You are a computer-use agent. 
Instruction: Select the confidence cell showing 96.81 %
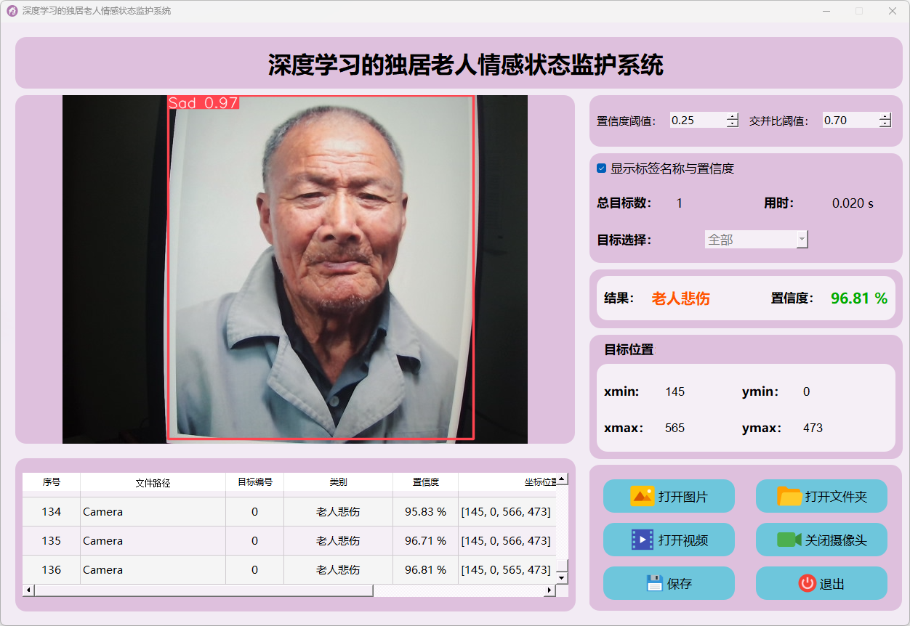tap(425, 570)
